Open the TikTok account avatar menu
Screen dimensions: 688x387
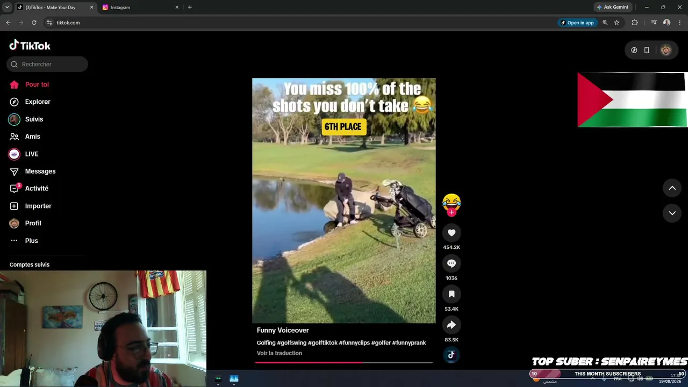click(666, 50)
